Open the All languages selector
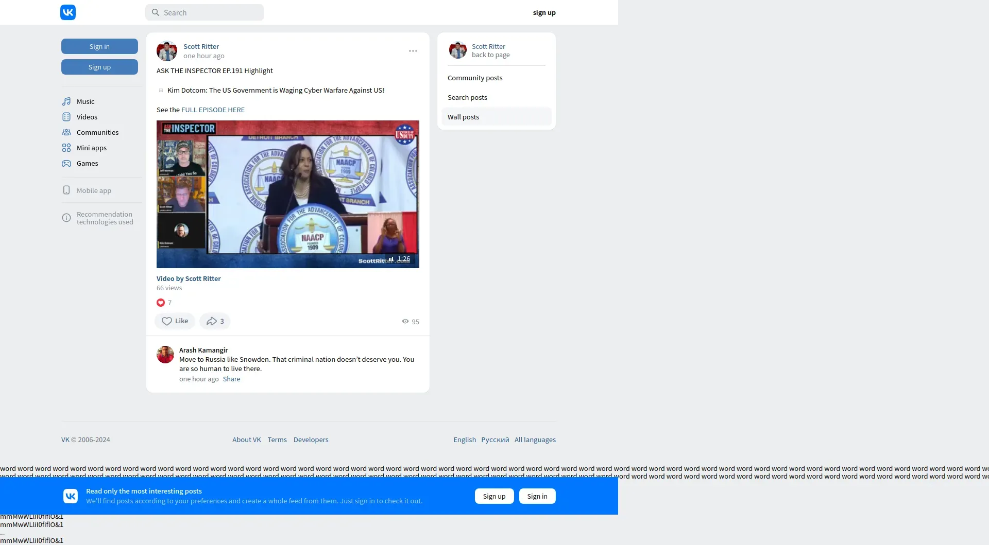This screenshot has height=545, width=989. (535, 439)
